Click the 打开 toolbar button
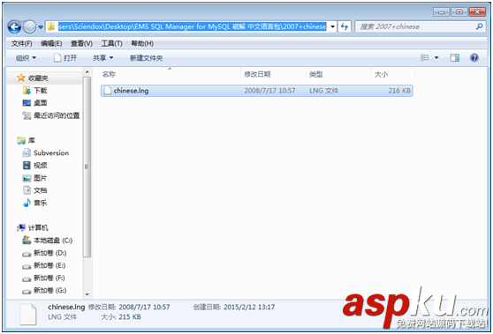Image resolution: width=493 pixels, height=334 pixels. (65, 58)
